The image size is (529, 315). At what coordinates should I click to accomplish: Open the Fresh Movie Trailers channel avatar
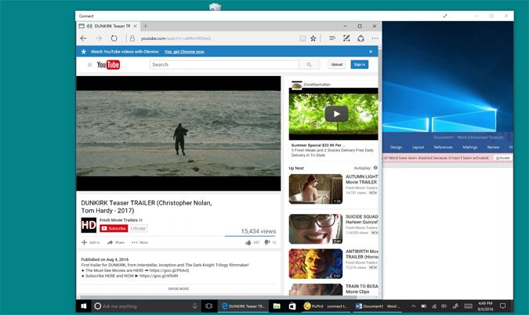[x=89, y=225]
